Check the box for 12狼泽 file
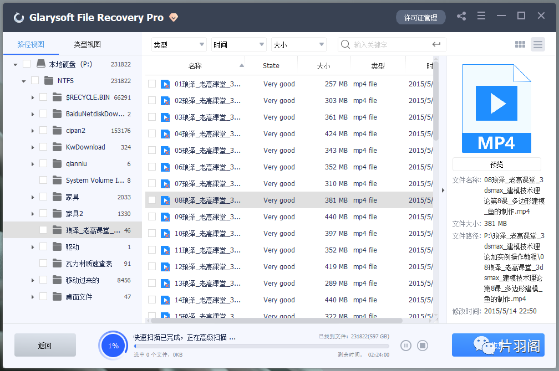The height and width of the screenshot is (371, 559). (x=152, y=266)
